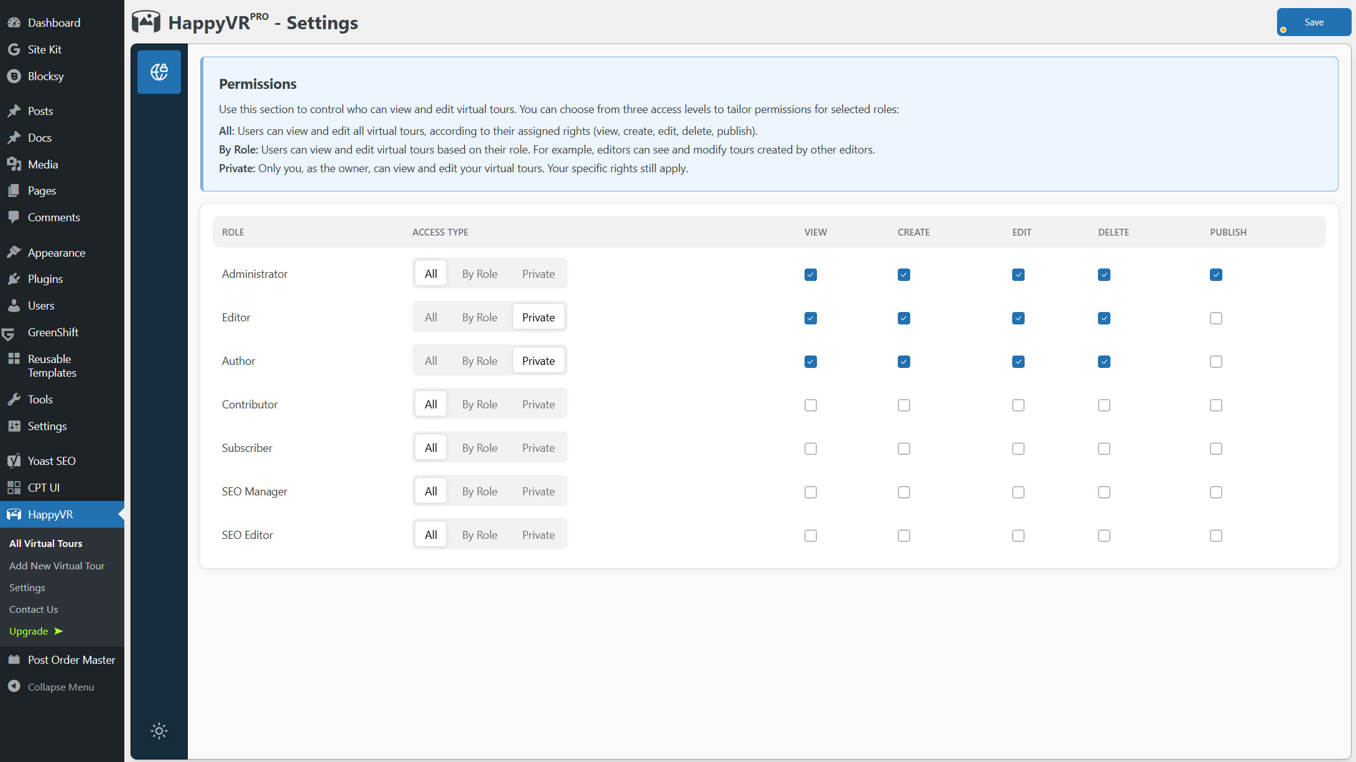This screenshot has width=1356, height=762.
Task: Open Yoast SEO menu item
Action: tap(52, 461)
